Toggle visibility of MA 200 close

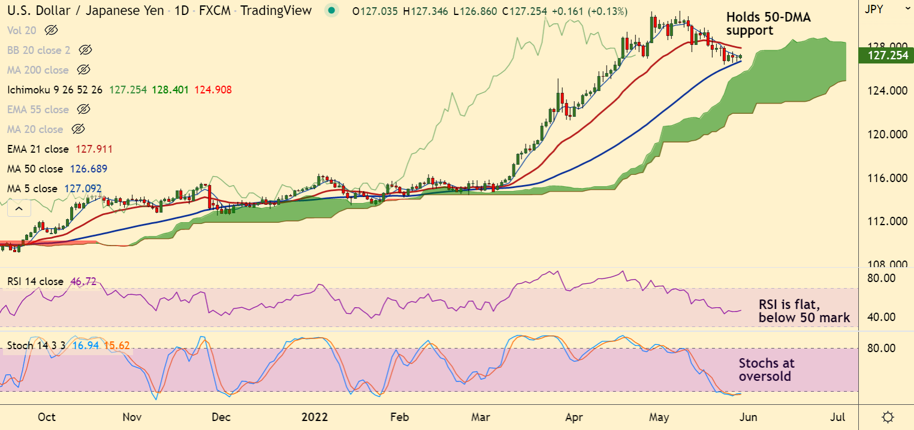click(x=84, y=69)
